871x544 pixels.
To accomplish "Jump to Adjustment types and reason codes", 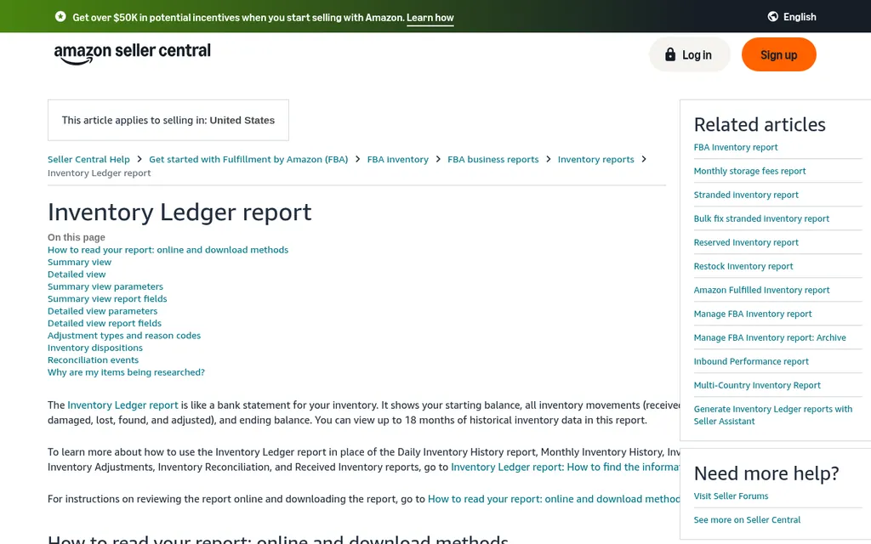I will click(x=124, y=335).
